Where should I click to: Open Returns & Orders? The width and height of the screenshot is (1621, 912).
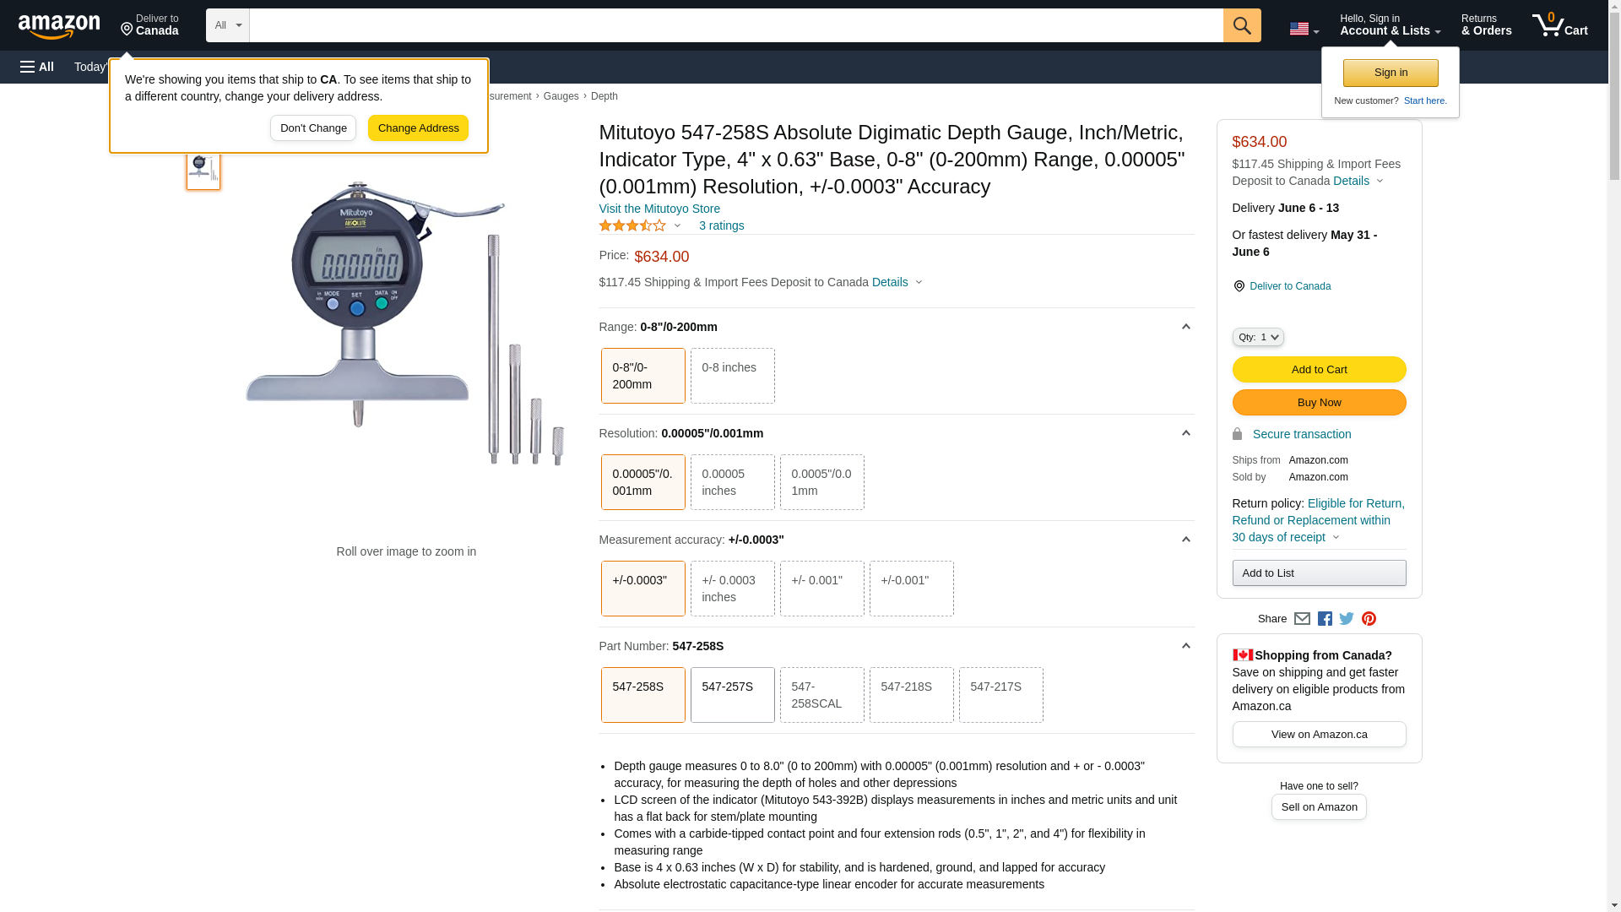(1486, 25)
